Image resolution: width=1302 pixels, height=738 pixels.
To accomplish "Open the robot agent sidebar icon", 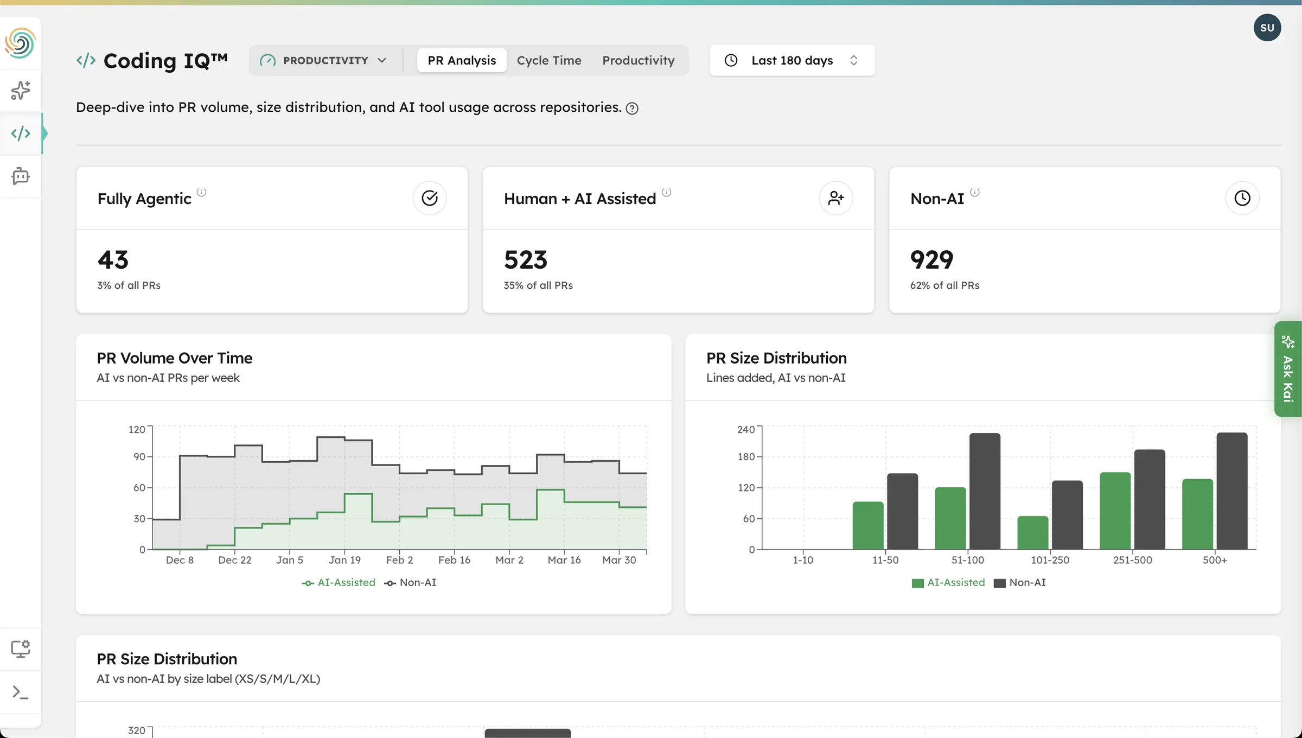I will [21, 176].
